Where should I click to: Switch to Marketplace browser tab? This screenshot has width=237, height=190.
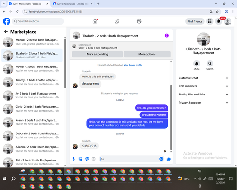[x=72, y=4]
